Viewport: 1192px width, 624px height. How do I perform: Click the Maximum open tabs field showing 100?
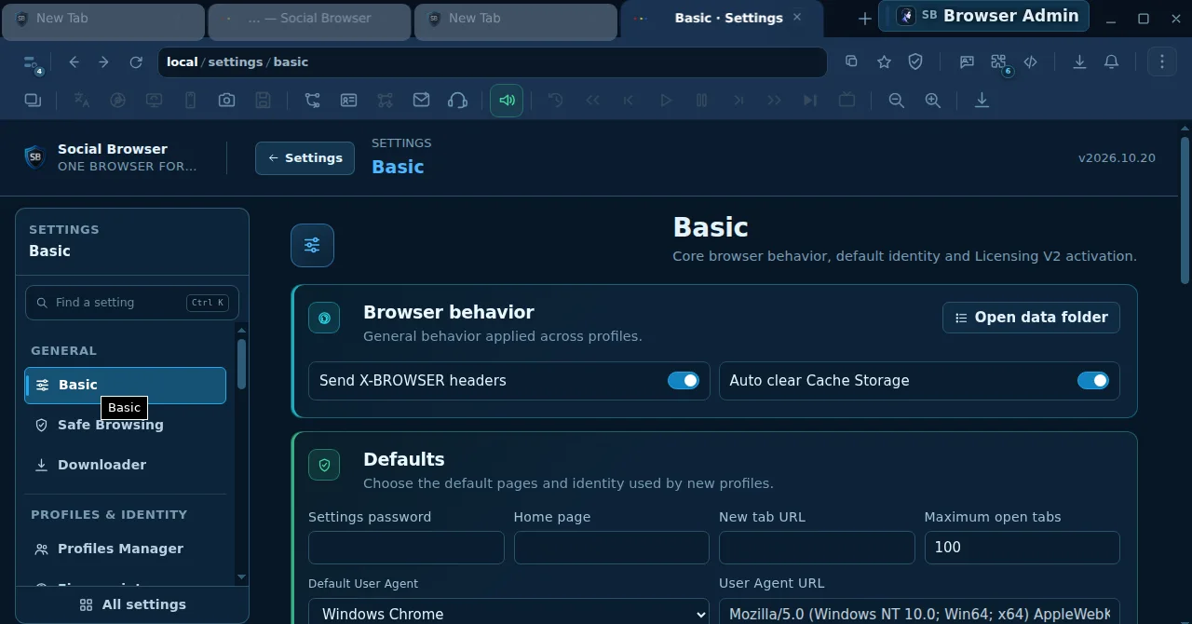(1022, 548)
